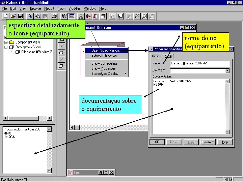Click the Save floppy disk icon
243x182 pixels.
point(21,16)
